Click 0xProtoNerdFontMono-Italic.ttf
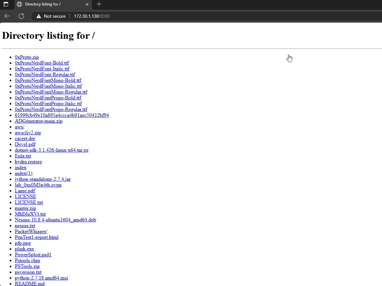Image resolution: width=382 pixels, height=286 pixels. pyautogui.click(x=48, y=86)
